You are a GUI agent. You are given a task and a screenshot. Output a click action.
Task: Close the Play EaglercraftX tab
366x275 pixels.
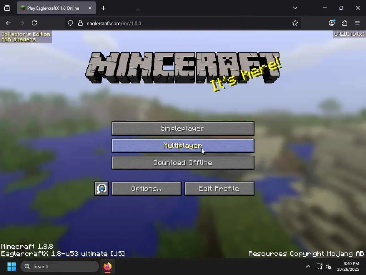(90, 8)
